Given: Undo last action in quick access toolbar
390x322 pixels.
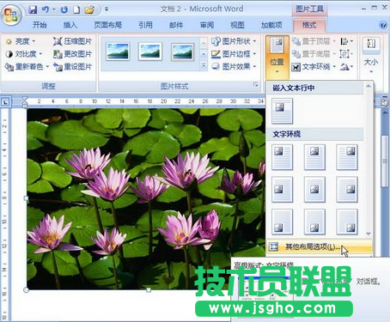Looking at the screenshot, I should tap(46, 9).
